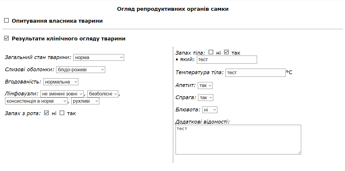Focus the 'Температура тіла' input field
Viewport: 345px width, 171px height.
[255, 73]
